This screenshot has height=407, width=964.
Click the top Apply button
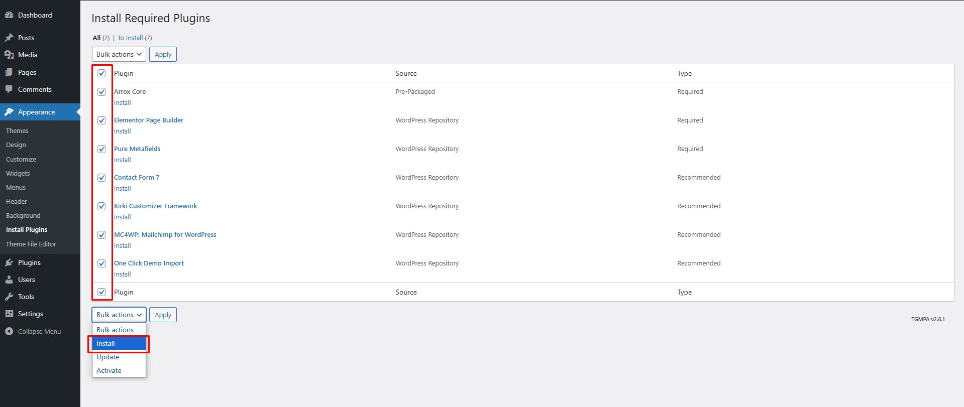[163, 54]
